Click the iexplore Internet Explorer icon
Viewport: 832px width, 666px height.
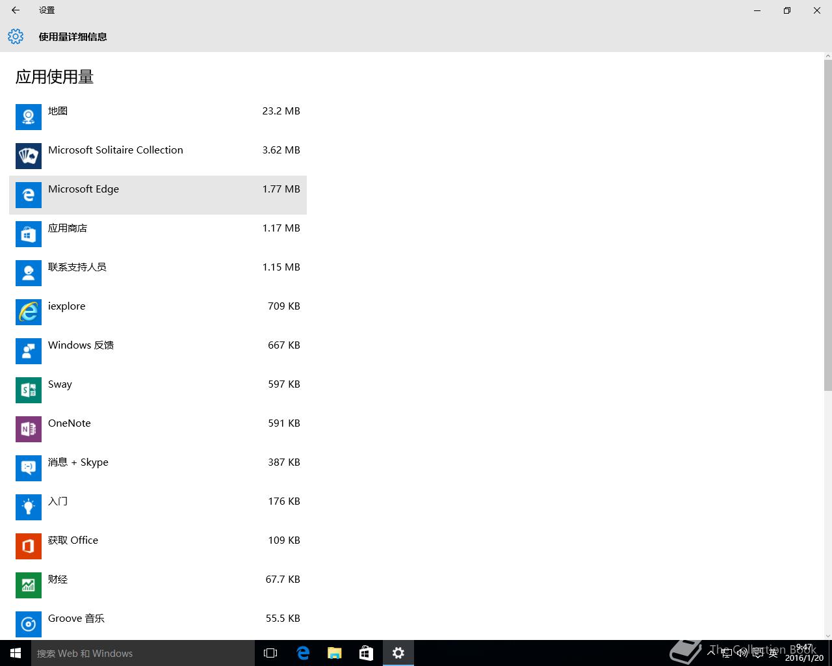(x=29, y=312)
